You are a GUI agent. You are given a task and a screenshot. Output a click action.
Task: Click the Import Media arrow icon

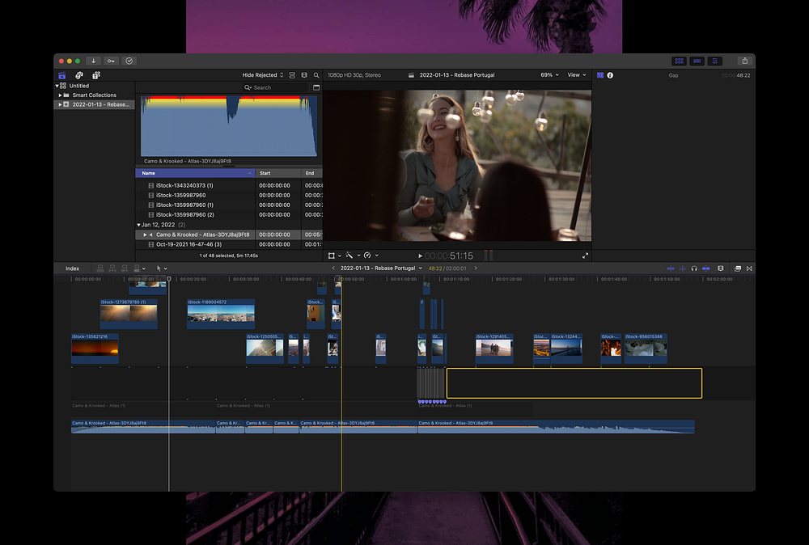pyautogui.click(x=94, y=61)
